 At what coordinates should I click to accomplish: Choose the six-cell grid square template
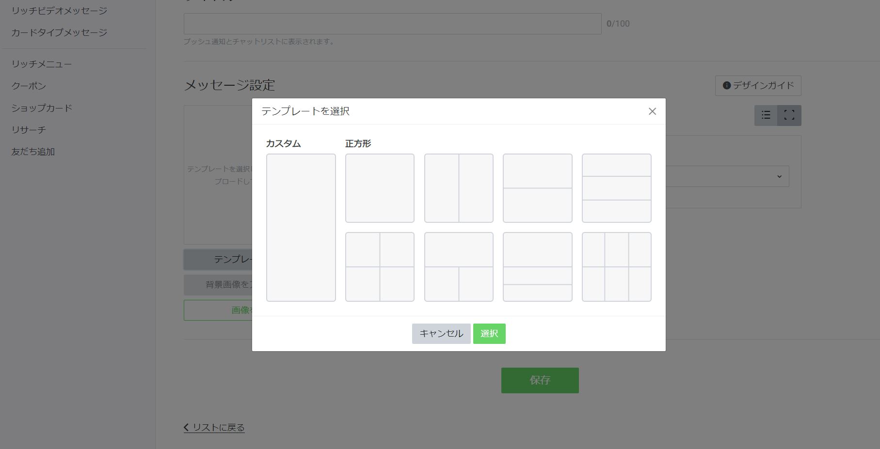point(616,267)
